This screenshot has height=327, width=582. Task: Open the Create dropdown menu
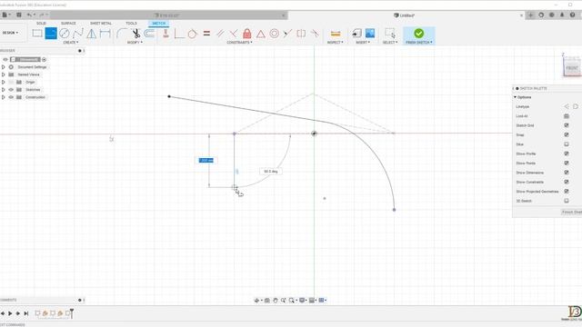71,43
